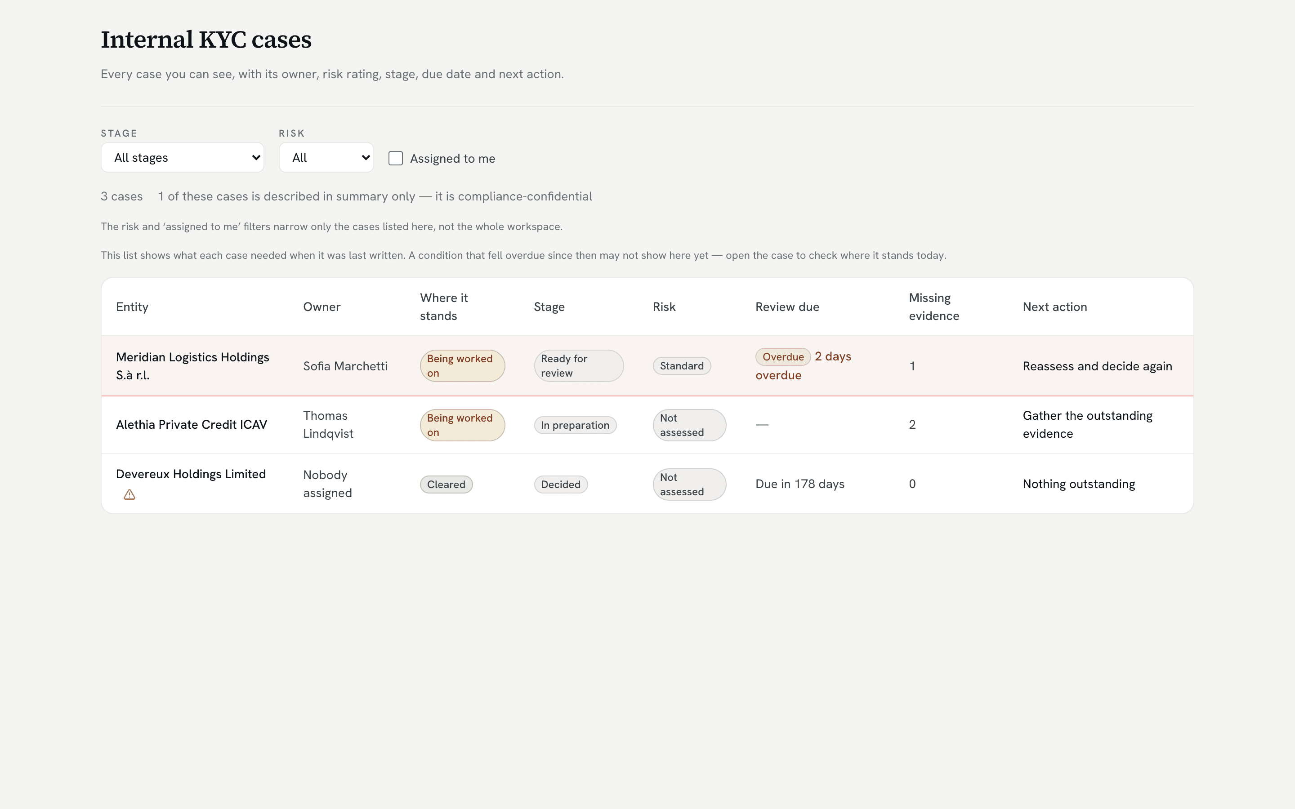
Task: Click the Risk column header
Action: click(664, 307)
